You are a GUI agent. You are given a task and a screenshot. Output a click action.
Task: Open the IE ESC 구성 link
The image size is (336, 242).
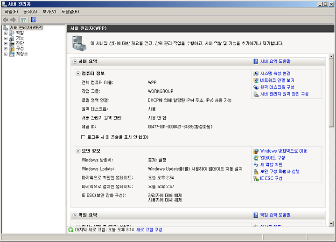271,179
